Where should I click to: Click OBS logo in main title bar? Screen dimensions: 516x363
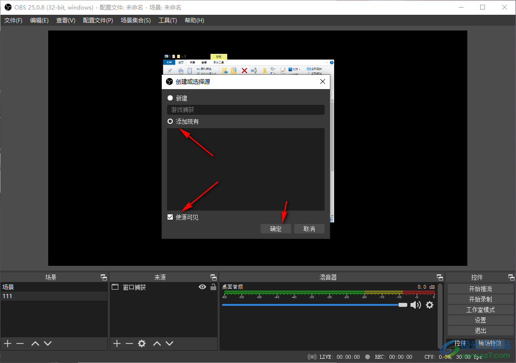coord(8,7)
